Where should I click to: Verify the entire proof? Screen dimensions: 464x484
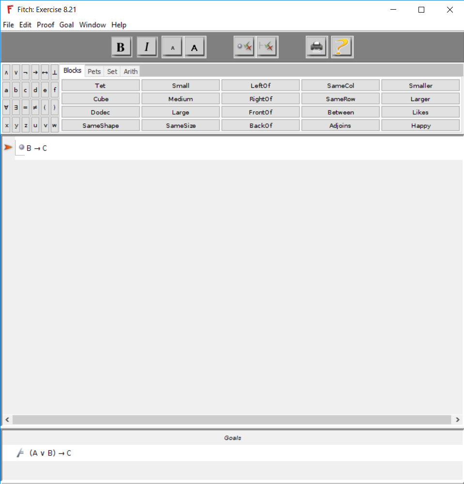(267, 46)
